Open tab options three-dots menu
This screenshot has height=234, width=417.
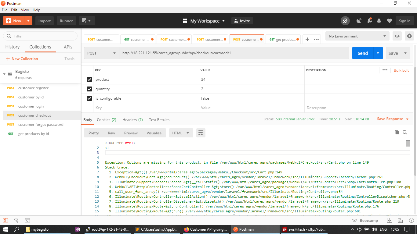pos(316,39)
